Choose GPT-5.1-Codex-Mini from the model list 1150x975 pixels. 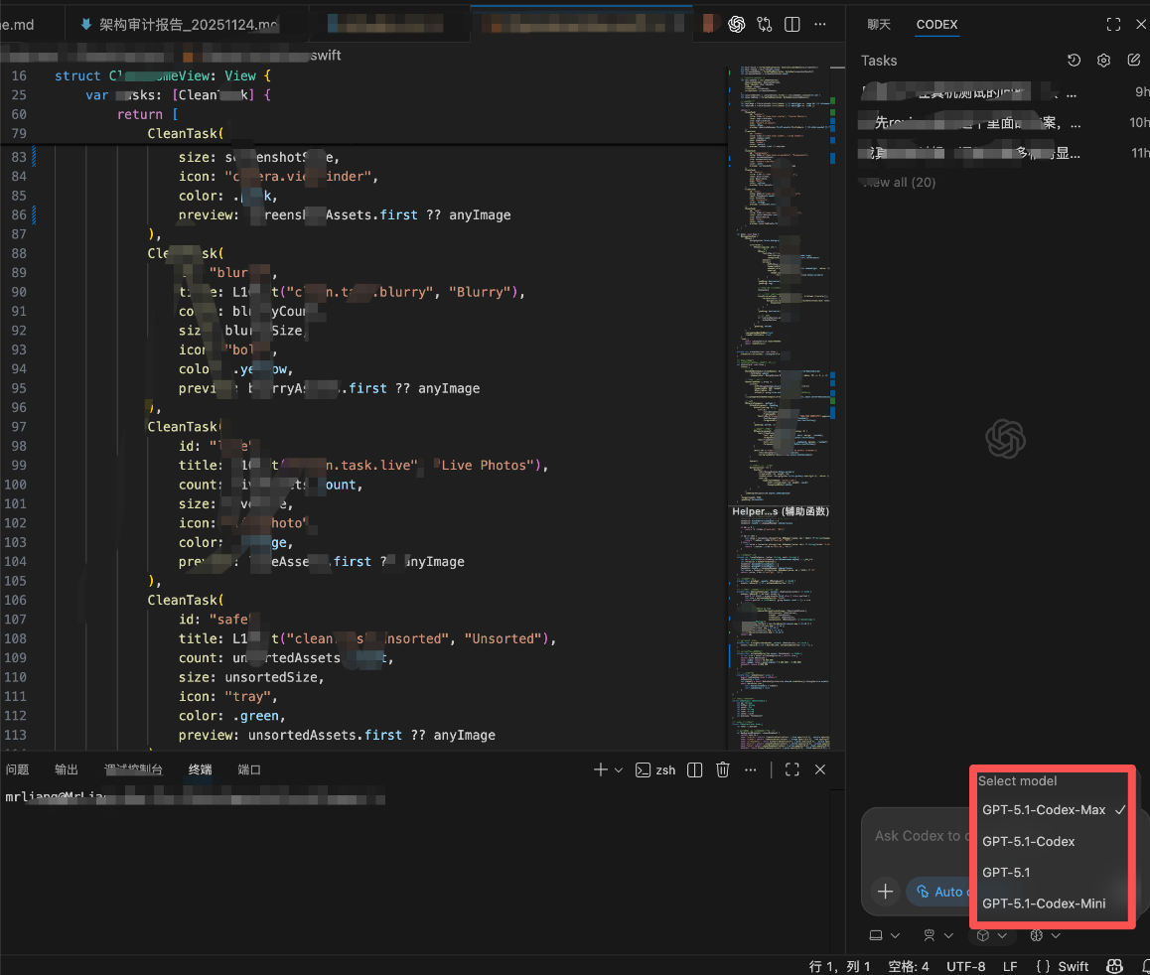click(1044, 904)
